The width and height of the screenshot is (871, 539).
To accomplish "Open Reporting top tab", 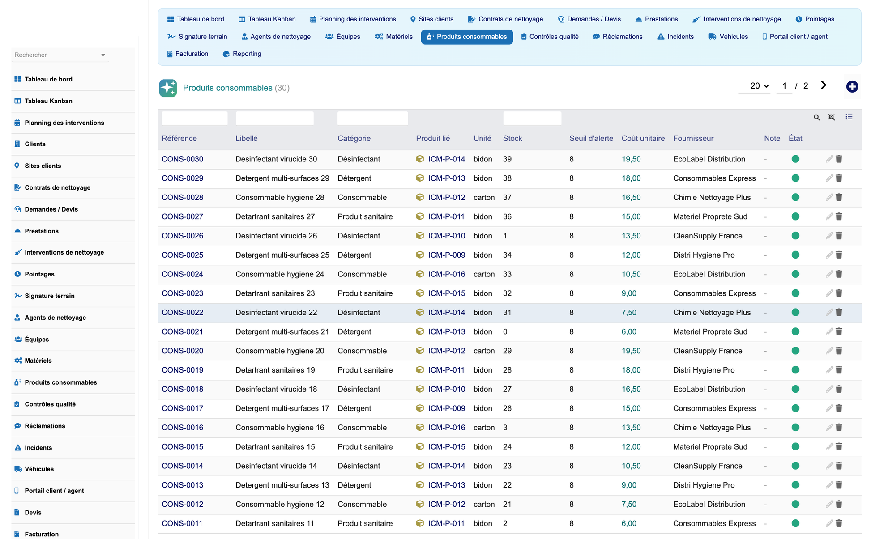I will 242,54.
